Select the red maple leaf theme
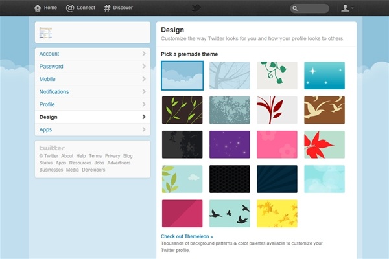This screenshot has height=259, width=389. click(325, 144)
